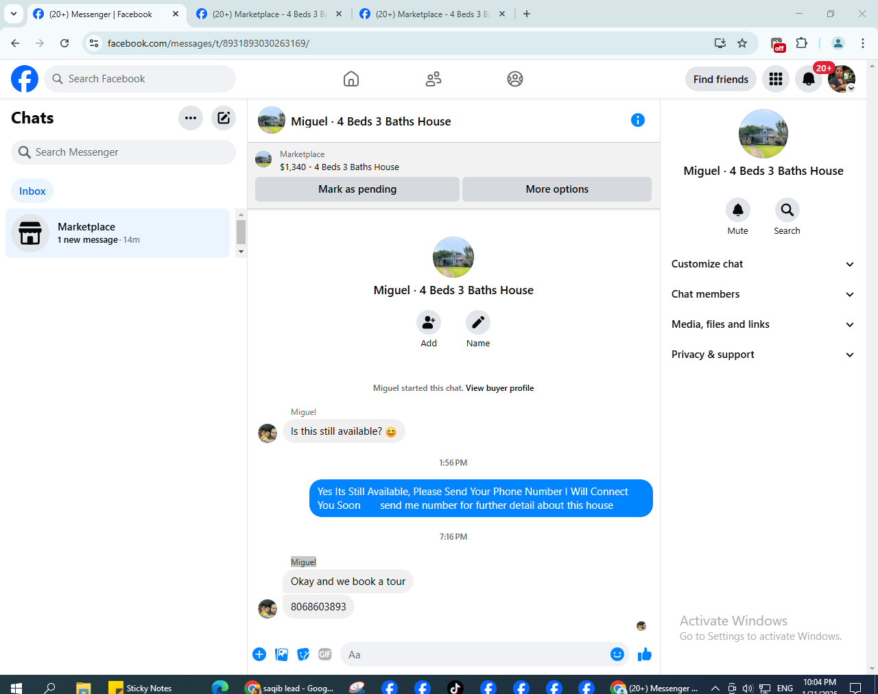
Task: Mute the conversation with the bell icon
Action: 738,210
